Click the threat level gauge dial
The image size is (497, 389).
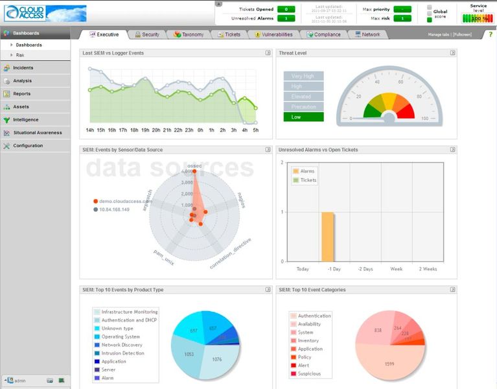389,97
